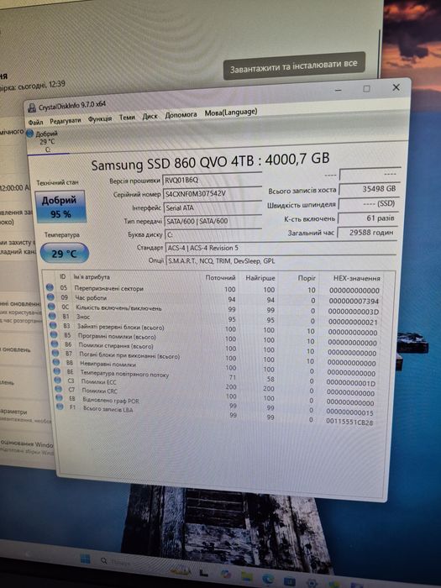Click status icon of Невиправні помилки row
The height and width of the screenshot is (588, 441).
(x=56, y=362)
